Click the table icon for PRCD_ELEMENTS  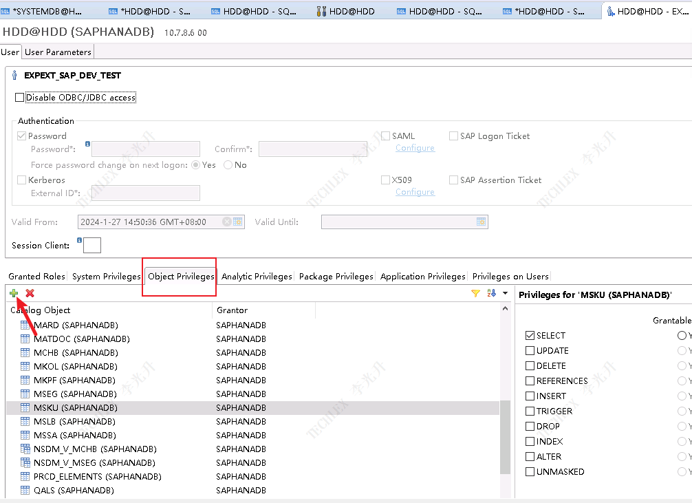25,476
